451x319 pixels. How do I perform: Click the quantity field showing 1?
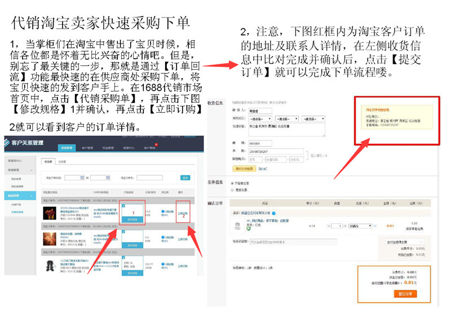pyautogui.click(x=337, y=226)
